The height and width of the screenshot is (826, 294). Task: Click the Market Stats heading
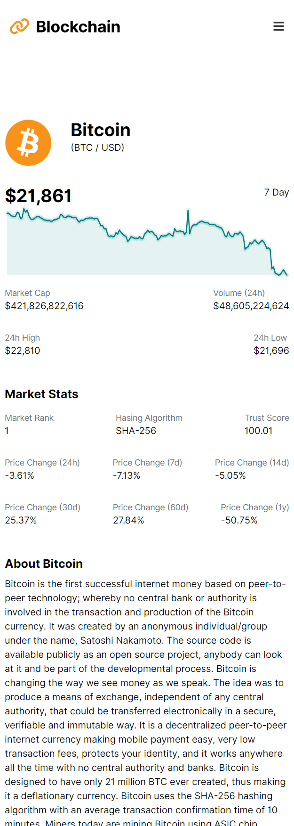click(41, 394)
